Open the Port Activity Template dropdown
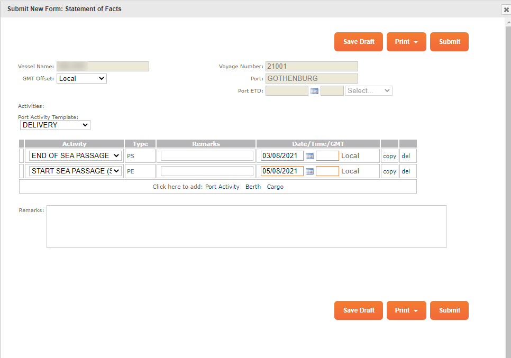 click(x=56, y=125)
